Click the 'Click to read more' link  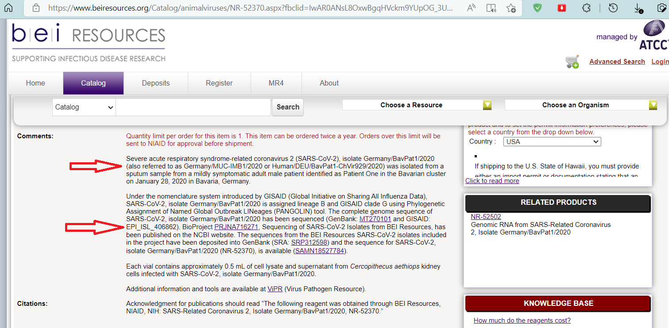coord(492,181)
